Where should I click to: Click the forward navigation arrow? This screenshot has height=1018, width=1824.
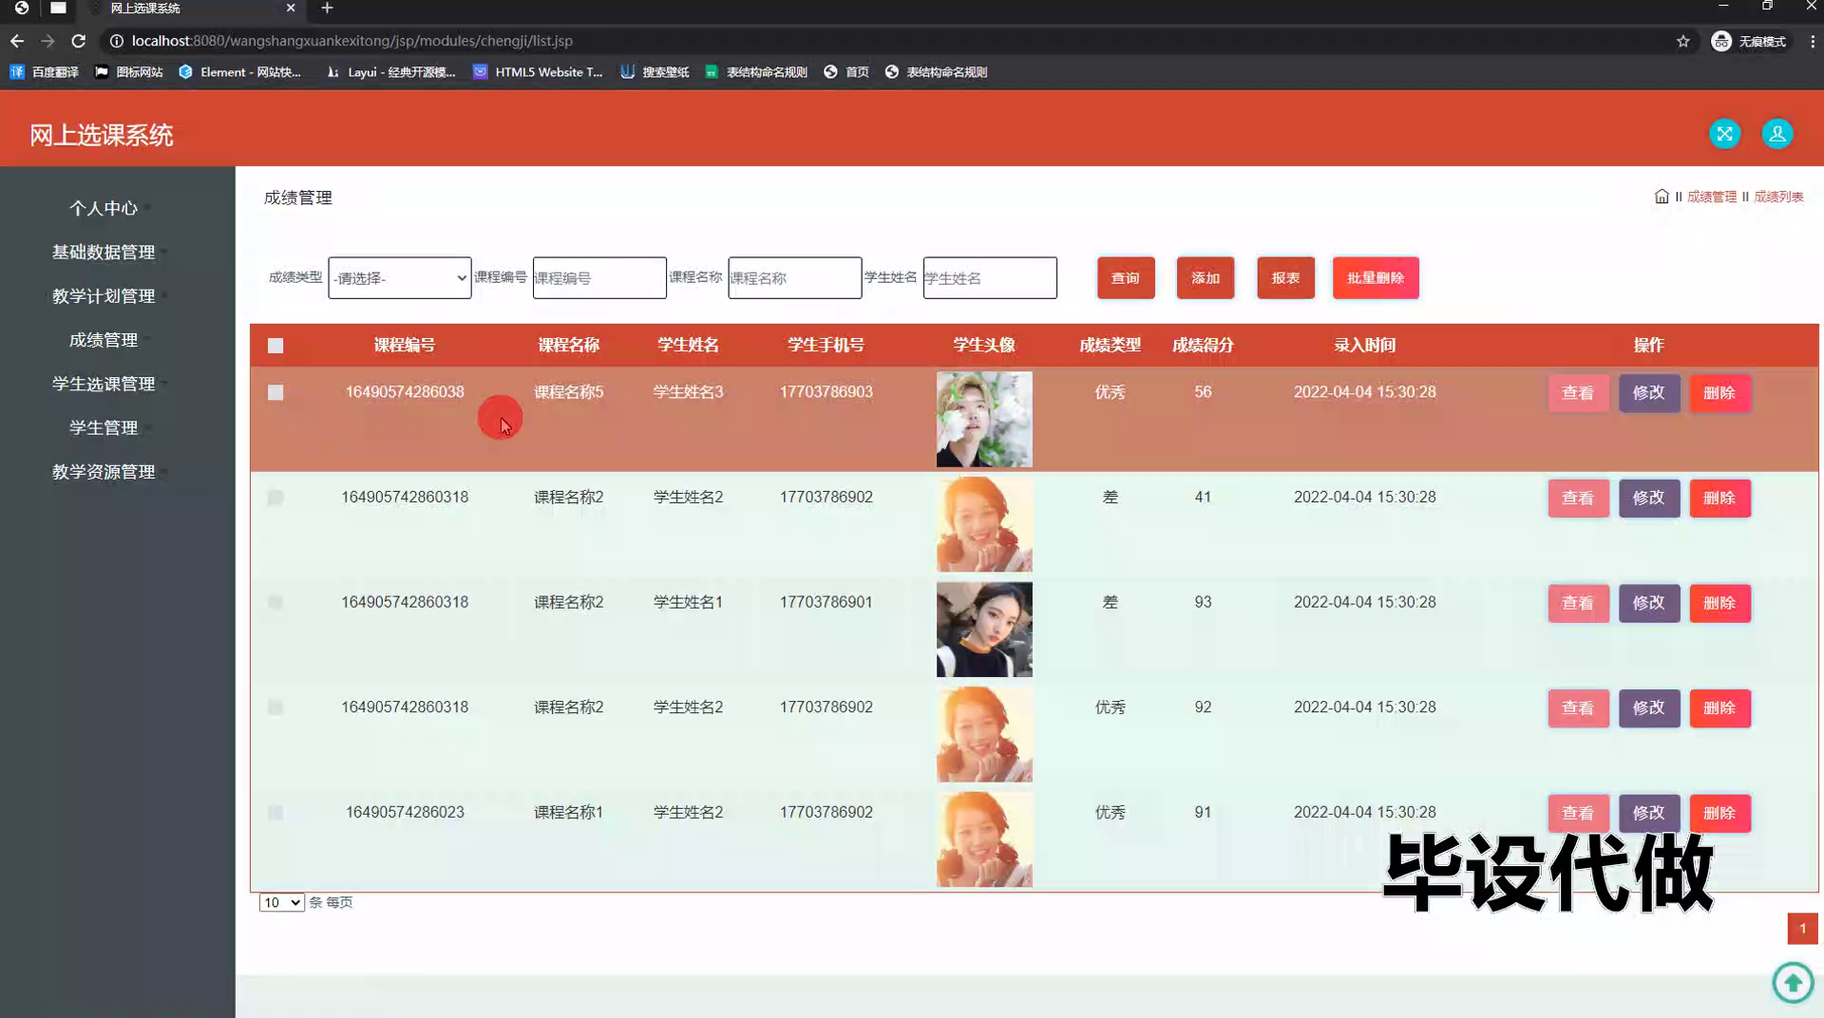47,41
